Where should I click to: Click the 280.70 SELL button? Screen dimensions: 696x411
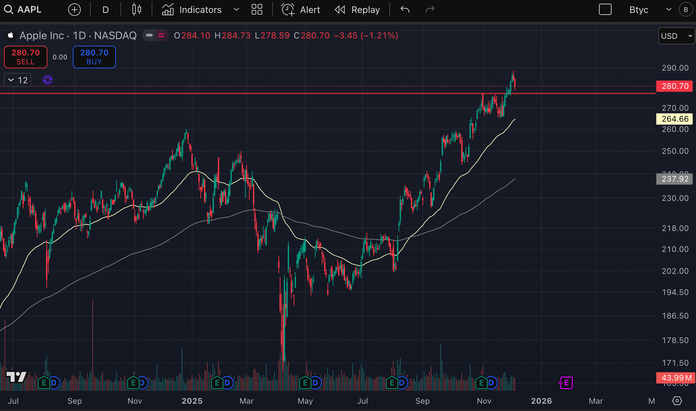[25, 57]
